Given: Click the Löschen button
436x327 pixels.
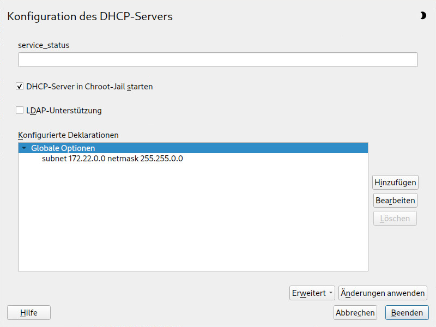Looking at the screenshot, I should tap(395, 219).
